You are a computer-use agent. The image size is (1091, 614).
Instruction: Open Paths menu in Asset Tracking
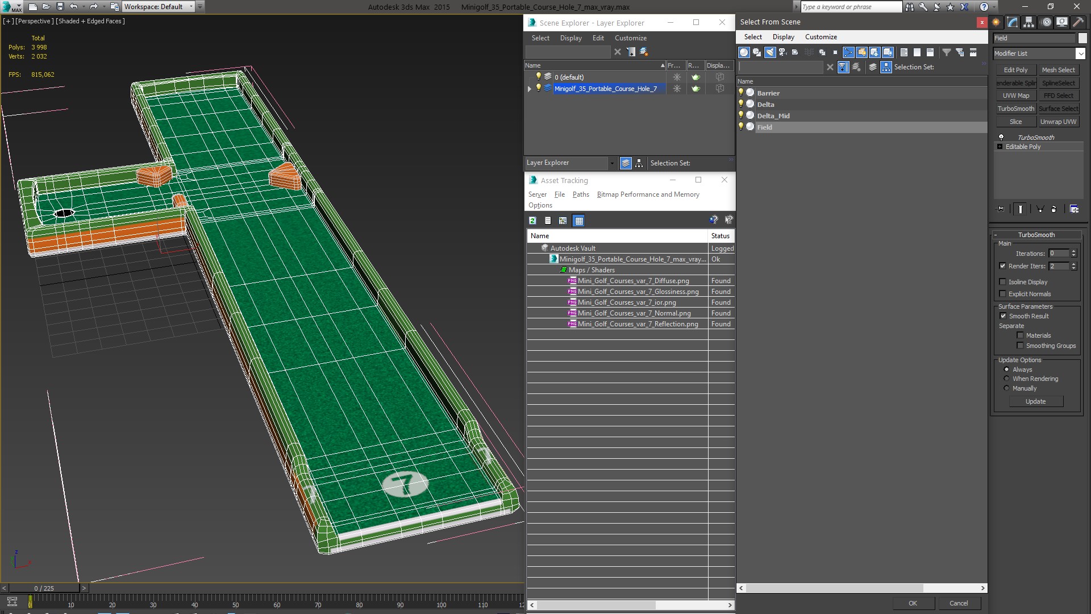pos(581,194)
